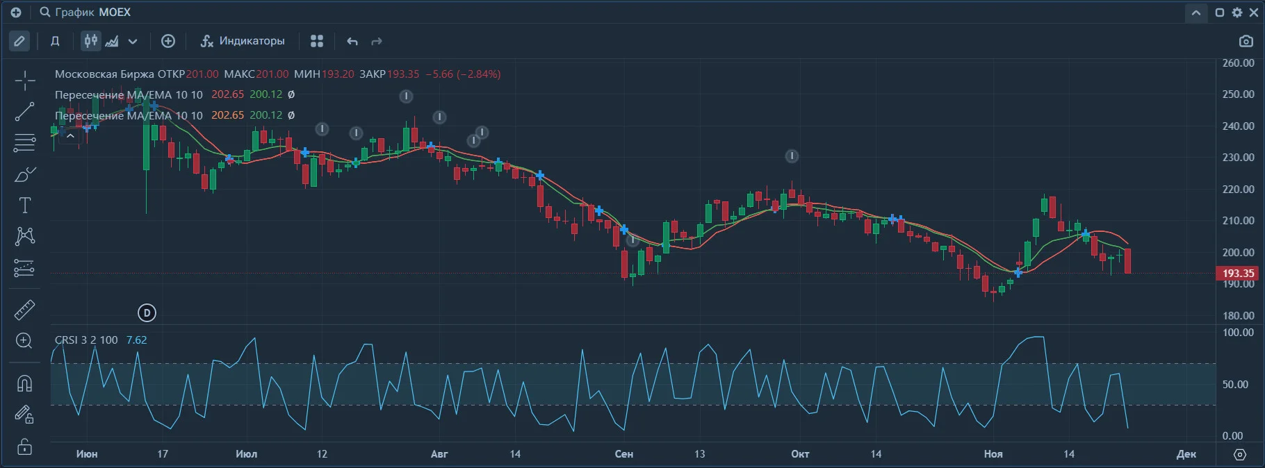Image resolution: width=1265 pixels, height=468 pixels.
Task: Collapse the toolbar with the top chevron
Action: tap(1196, 12)
